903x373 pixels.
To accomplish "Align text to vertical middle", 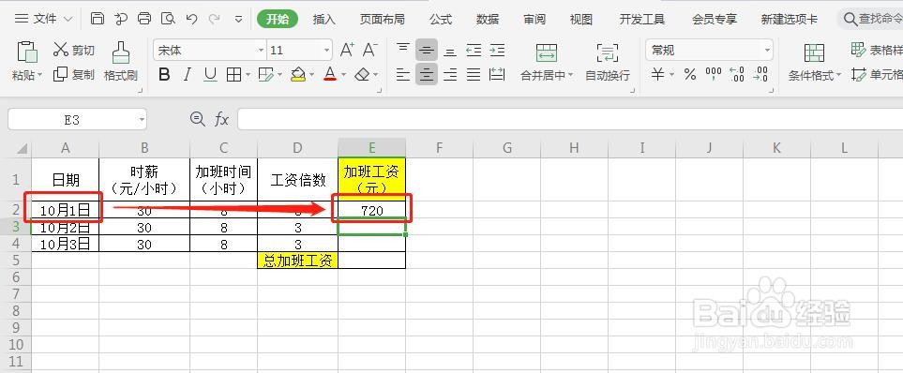I will pos(426,50).
